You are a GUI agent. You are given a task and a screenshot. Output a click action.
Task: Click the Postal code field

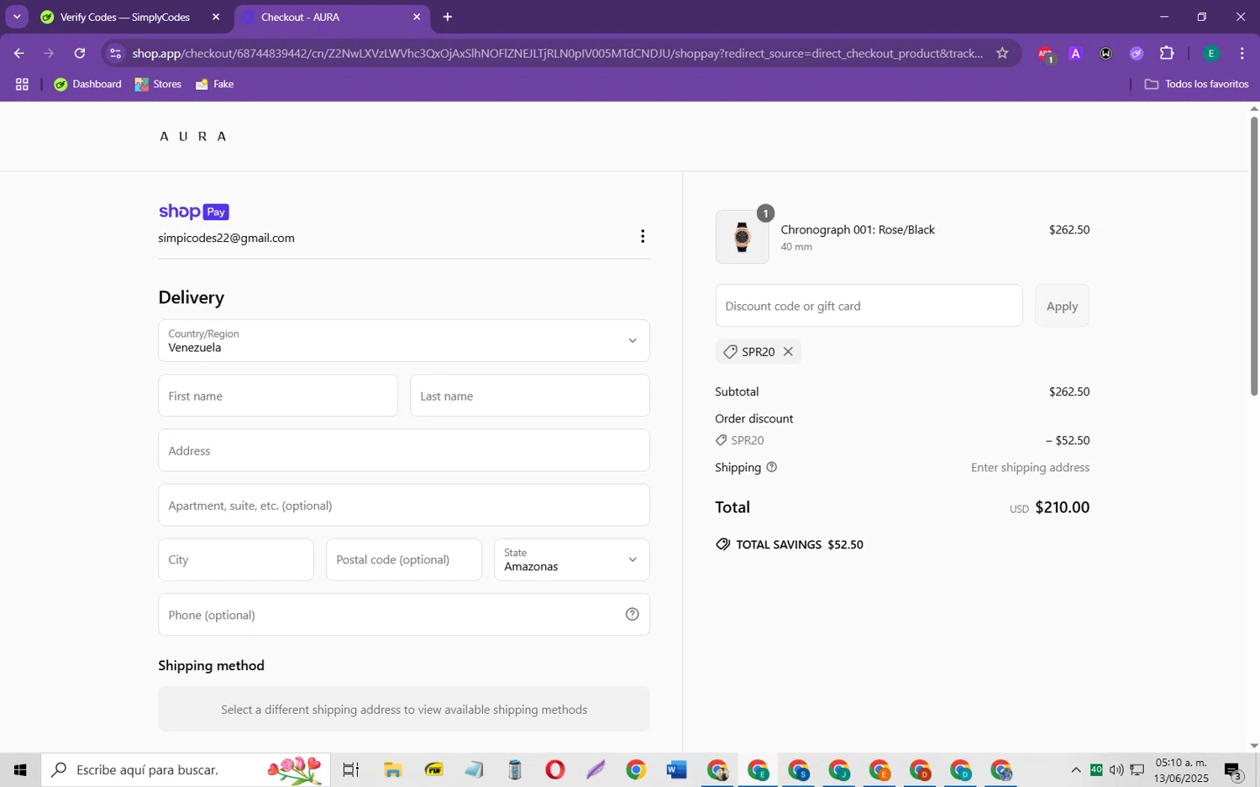pos(404,559)
